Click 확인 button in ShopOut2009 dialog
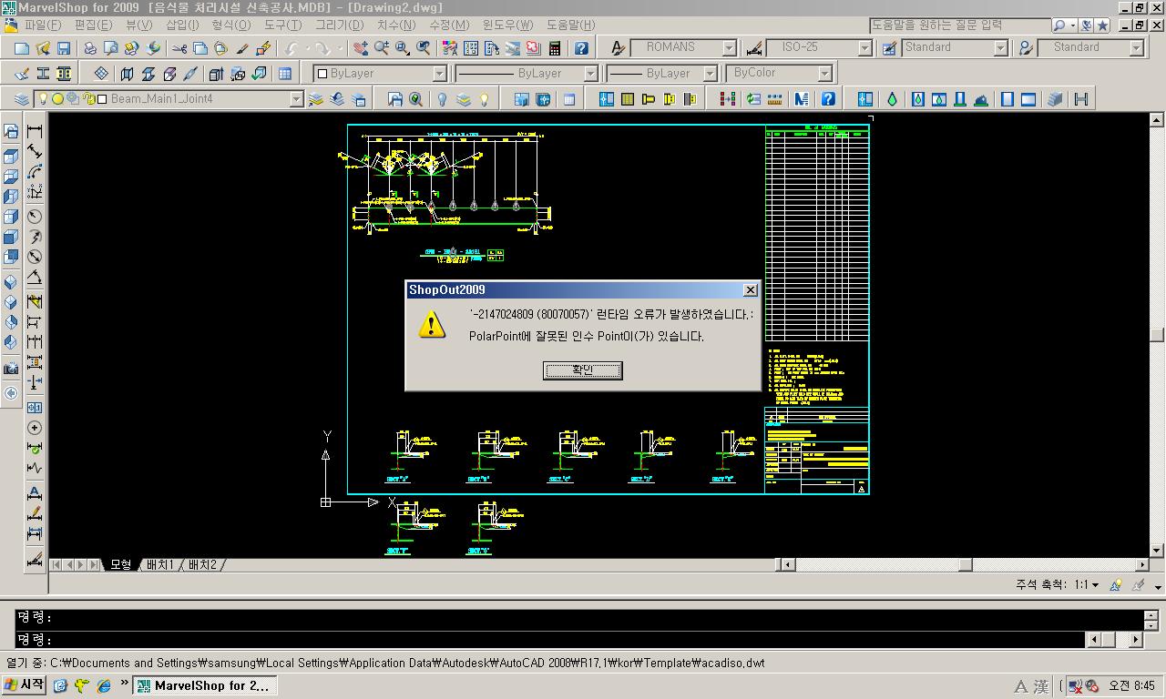Viewport: 1166px width, 699px height. (x=583, y=370)
